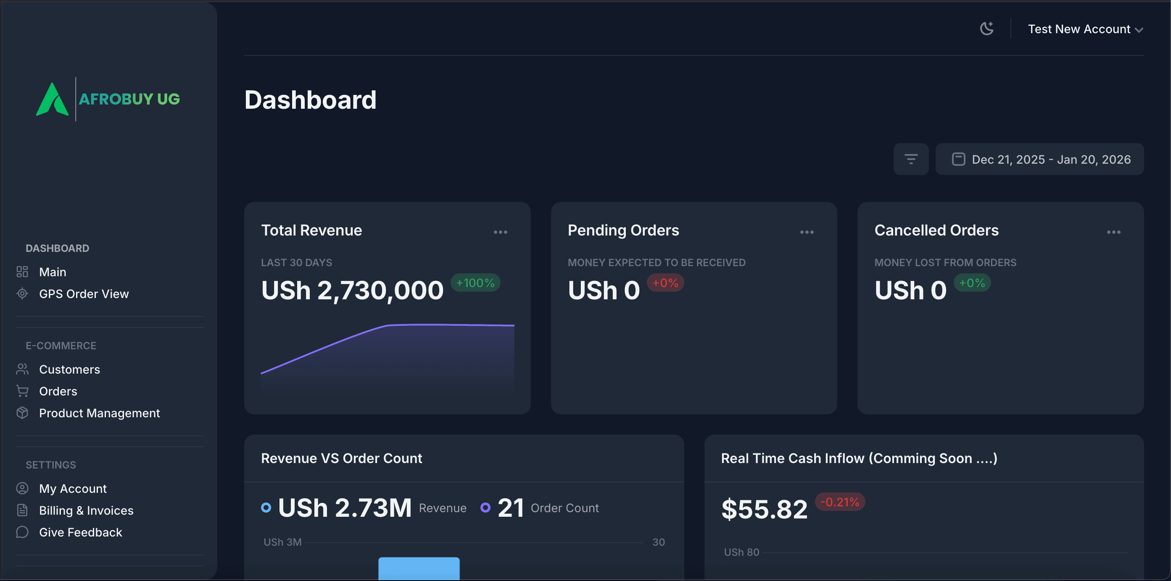Click the Billing & Invoices document icon
The image size is (1171, 581).
(22, 510)
